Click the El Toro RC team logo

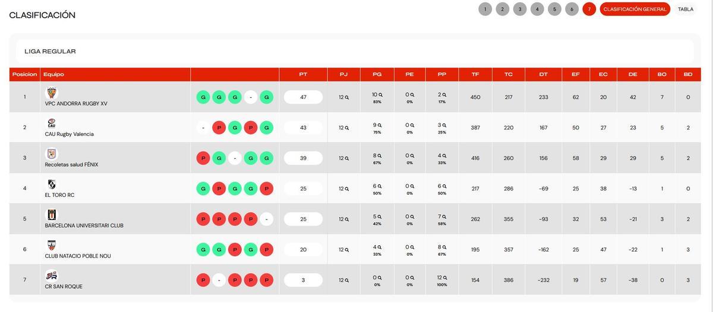[52, 184]
